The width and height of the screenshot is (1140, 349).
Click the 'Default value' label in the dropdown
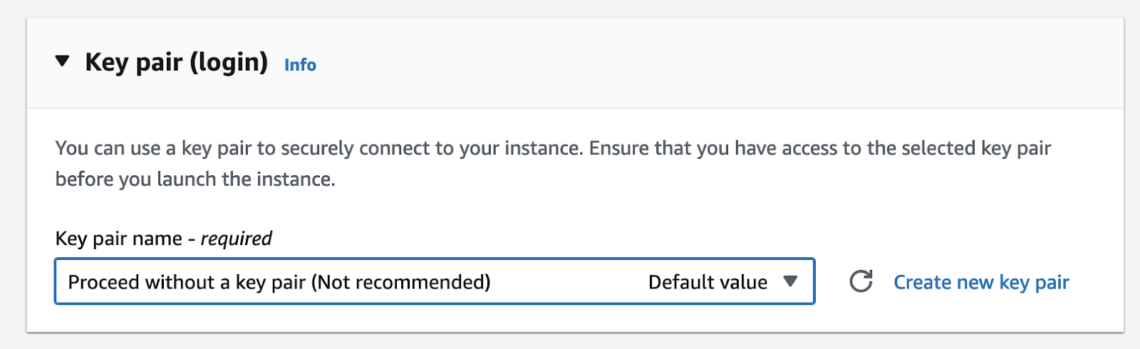click(708, 283)
